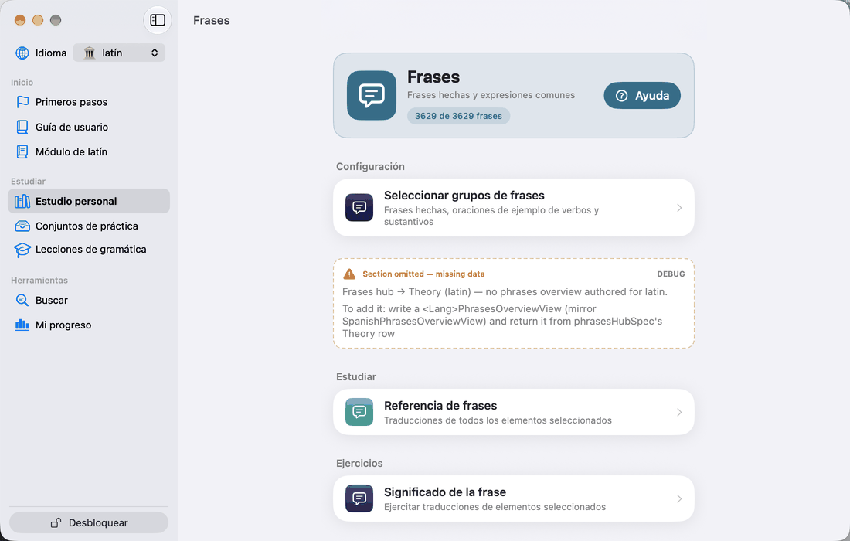
Task: Click the Ayuda help button
Action: (642, 95)
